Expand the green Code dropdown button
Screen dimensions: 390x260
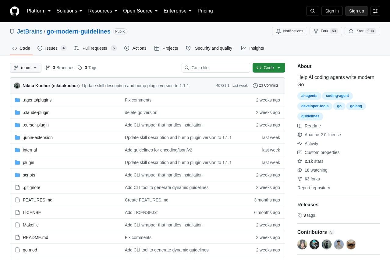269,68
